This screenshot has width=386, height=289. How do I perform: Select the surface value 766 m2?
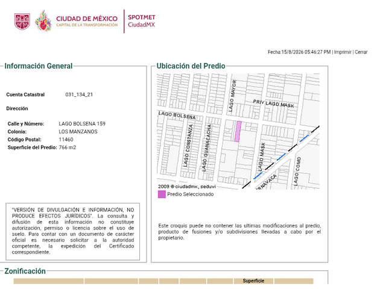[68, 147]
